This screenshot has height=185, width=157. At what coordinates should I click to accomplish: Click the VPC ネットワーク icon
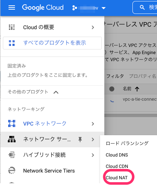pos(12,123)
